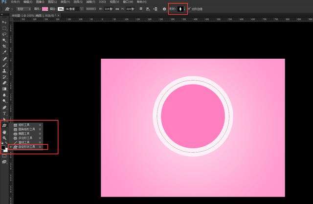Toggle the Align Edges checkbox
This screenshot has height=204, width=313.
coord(189,9)
